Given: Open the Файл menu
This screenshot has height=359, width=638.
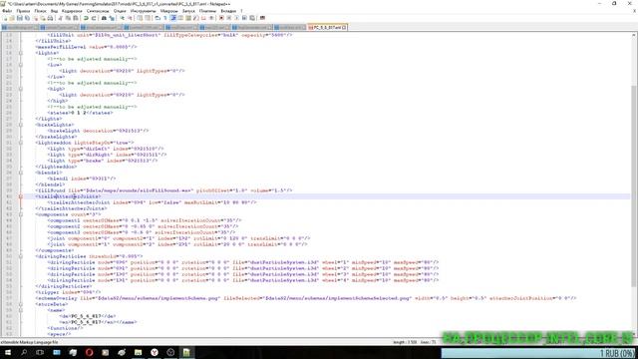Looking at the screenshot, I should [7, 11].
